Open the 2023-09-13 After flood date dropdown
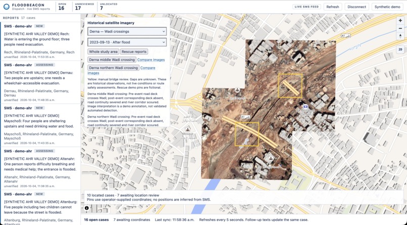The width and height of the screenshot is (407, 225). [127, 42]
